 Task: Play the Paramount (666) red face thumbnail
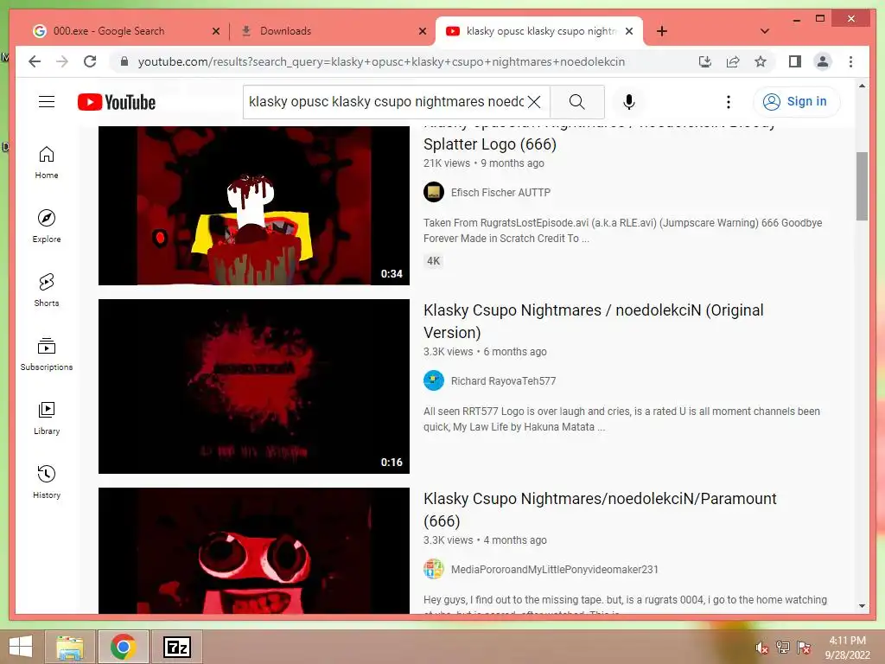[254, 551]
